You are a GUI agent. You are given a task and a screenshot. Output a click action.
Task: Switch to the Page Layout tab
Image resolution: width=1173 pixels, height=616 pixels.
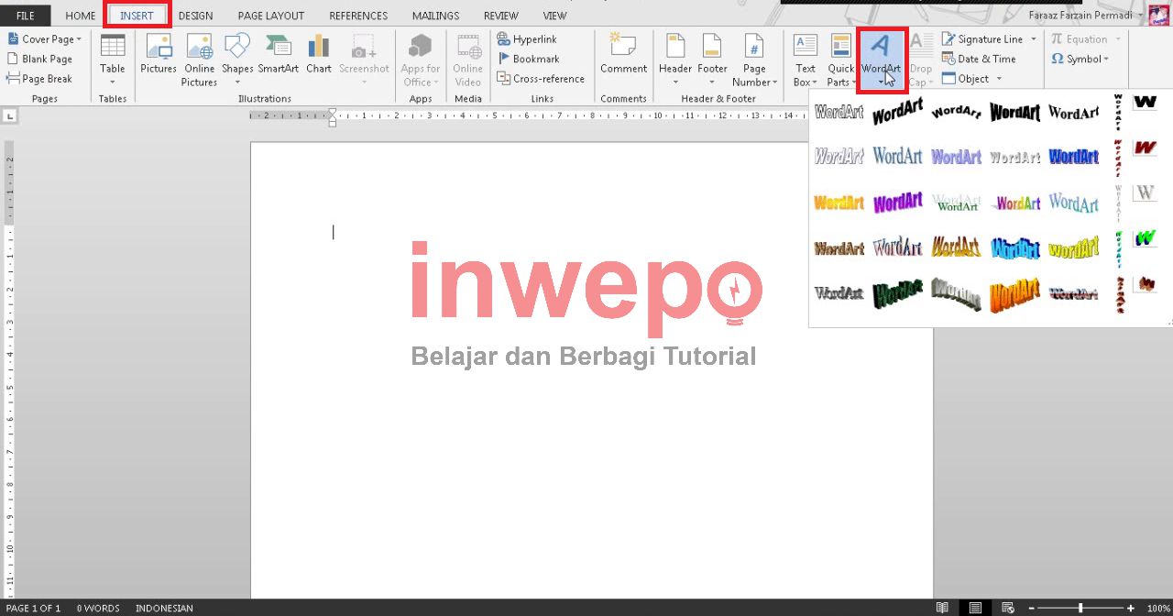tap(270, 16)
